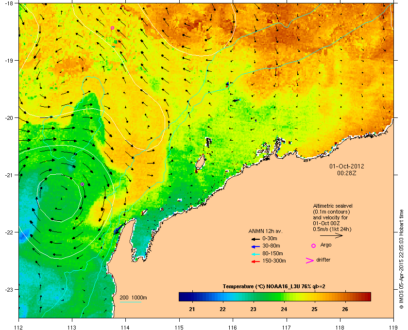Click the '200 1000m' isobath label
The width and height of the screenshot is (408, 330).
click(x=133, y=298)
